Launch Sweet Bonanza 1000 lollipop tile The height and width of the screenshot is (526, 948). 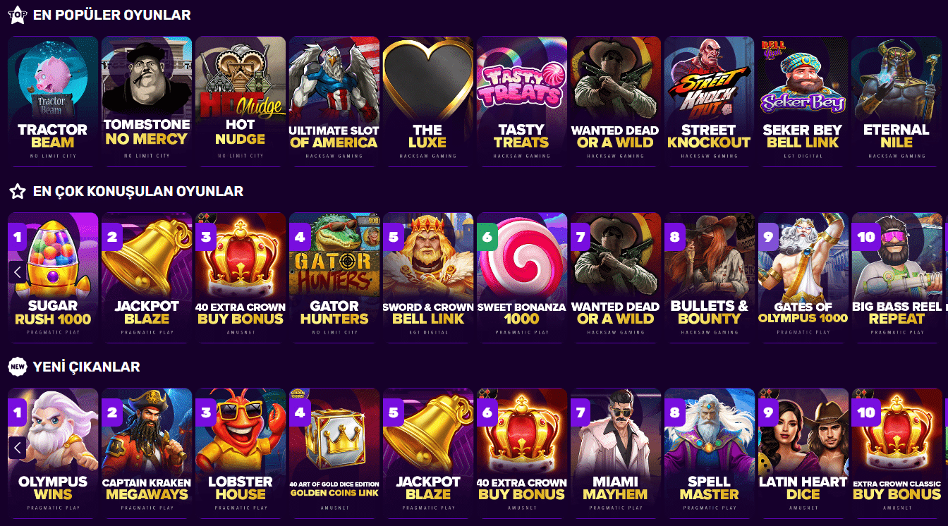click(x=522, y=278)
